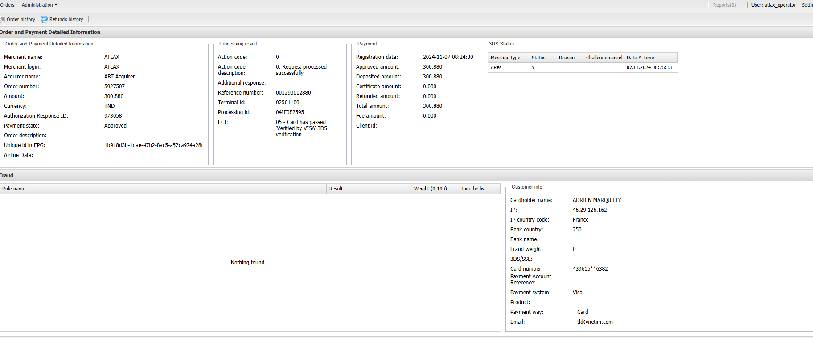Image resolution: width=813 pixels, height=338 pixels.
Task: Click the Weight (0-100) column header
Action: 430,189
